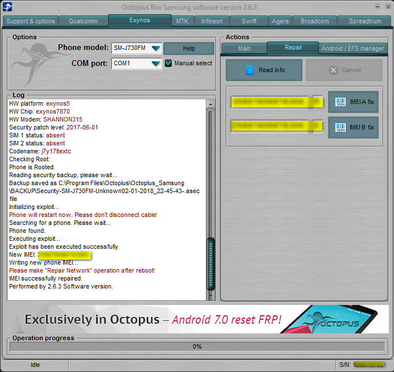
Task: Switch to the MTK tab
Action: point(182,21)
